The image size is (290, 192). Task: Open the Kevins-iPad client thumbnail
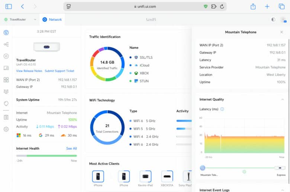coord(145,176)
